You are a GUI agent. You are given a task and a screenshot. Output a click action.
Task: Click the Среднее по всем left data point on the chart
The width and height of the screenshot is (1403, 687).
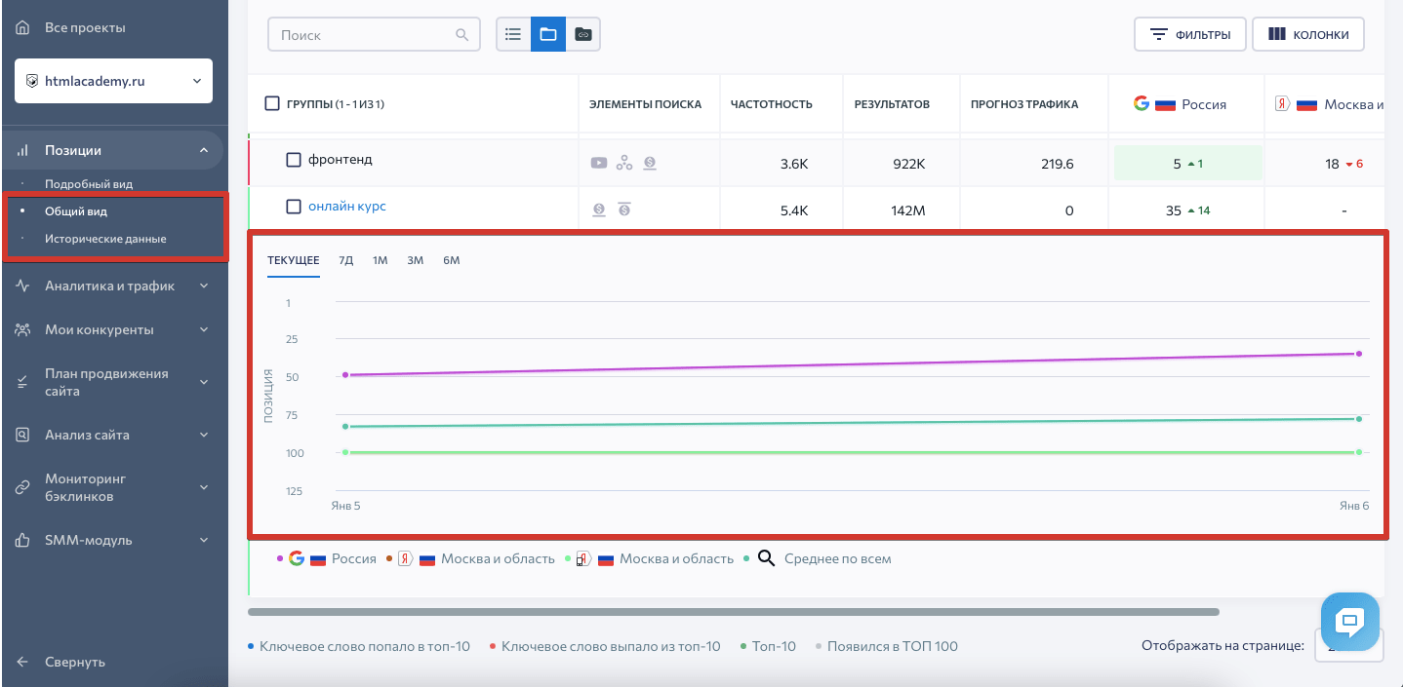pyautogui.click(x=345, y=426)
